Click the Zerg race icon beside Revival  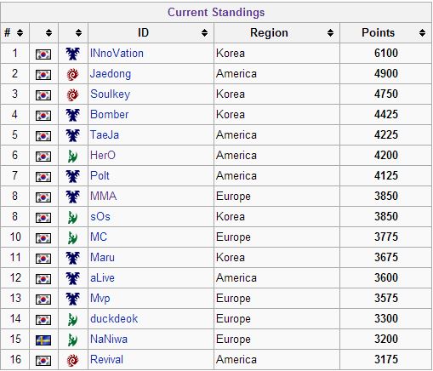[72, 360]
